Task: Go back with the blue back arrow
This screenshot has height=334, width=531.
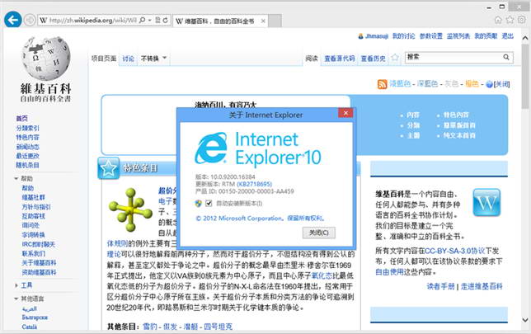Action: (13, 20)
